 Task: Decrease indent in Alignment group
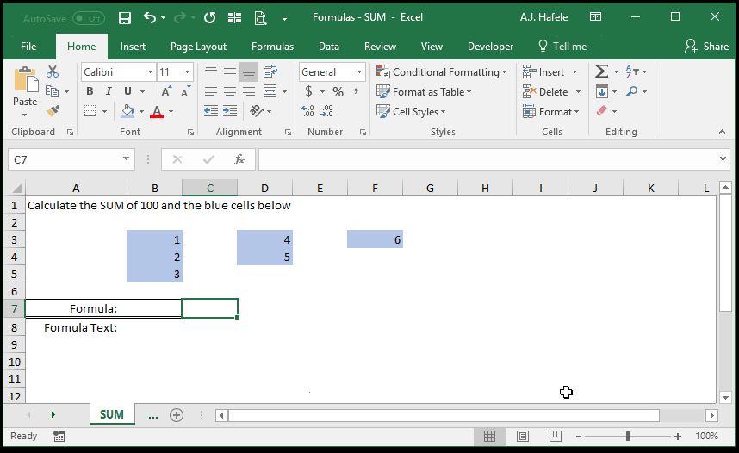(x=211, y=111)
